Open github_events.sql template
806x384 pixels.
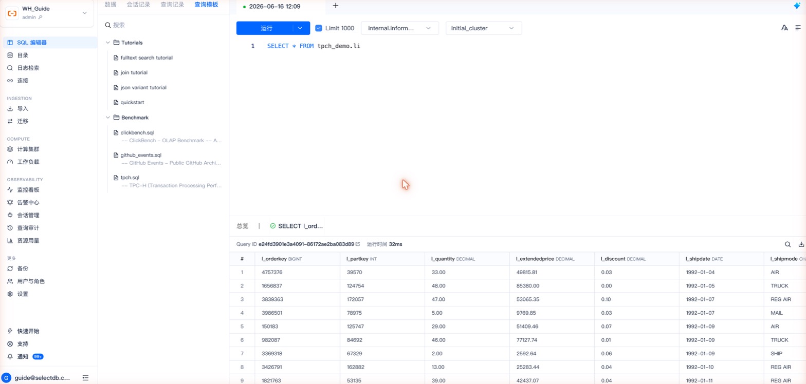[141, 155]
